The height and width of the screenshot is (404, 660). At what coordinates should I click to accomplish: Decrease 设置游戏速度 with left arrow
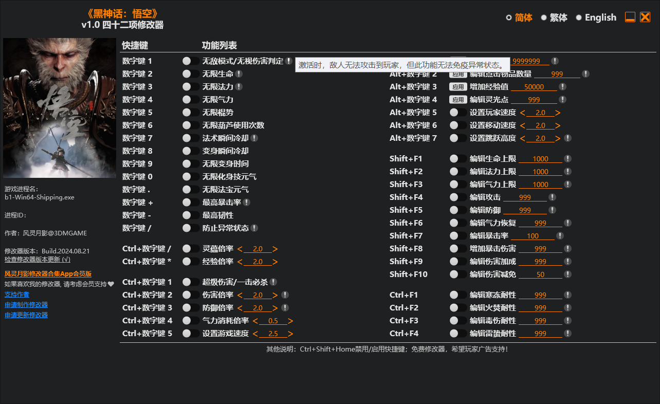pos(255,334)
